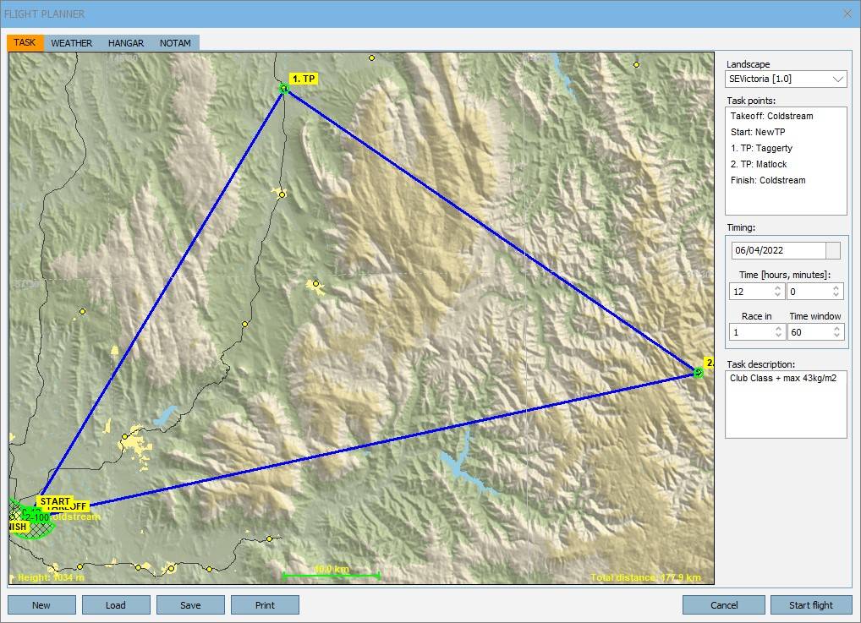Select Finish: Coldstream in task points list
This screenshot has height=623, width=861.
(x=768, y=180)
